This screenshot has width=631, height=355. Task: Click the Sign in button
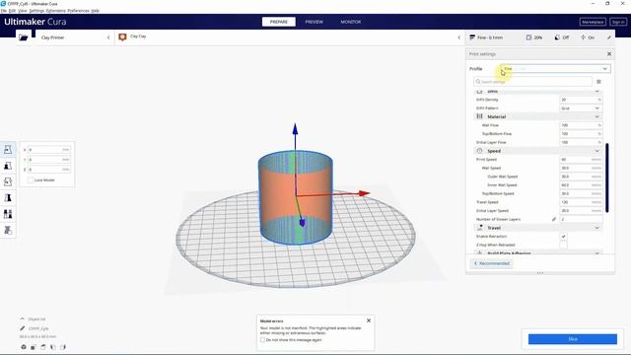(x=618, y=22)
